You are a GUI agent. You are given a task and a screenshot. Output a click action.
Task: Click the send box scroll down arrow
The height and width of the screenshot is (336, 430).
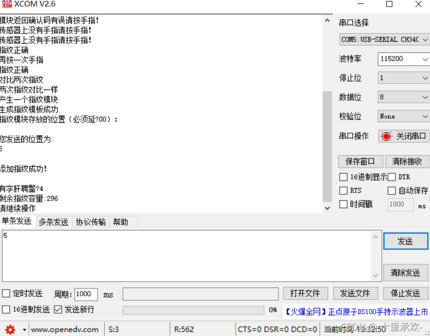click(376, 276)
